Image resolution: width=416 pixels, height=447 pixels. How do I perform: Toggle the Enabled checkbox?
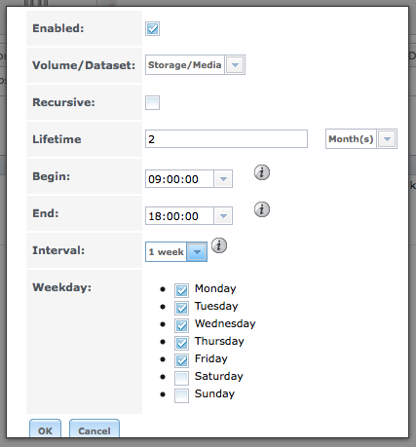(x=152, y=28)
